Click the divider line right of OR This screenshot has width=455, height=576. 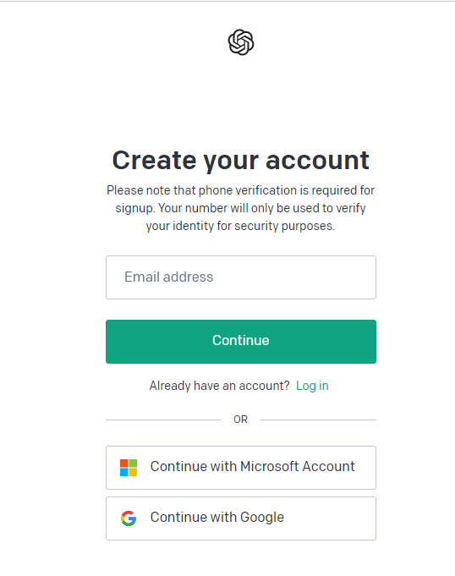318,420
